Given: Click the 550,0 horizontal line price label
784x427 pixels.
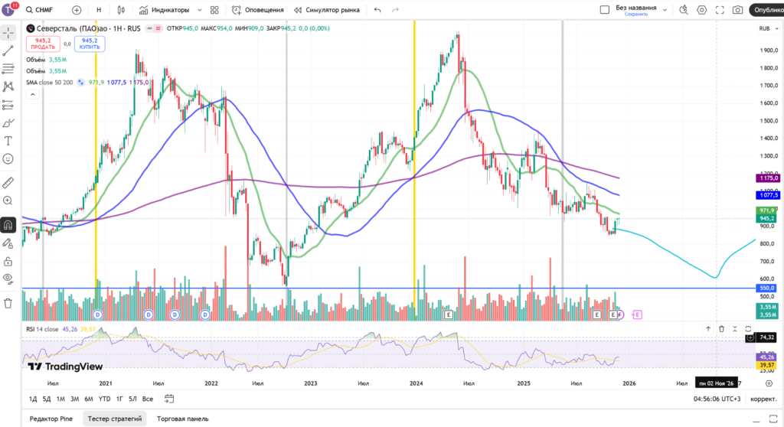Looking at the screenshot, I should pyautogui.click(x=767, y=288).
